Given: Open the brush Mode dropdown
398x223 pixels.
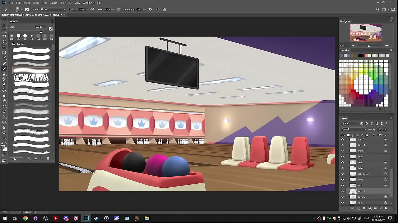Looking at the screenshot, I should pyautogui.click(x=53, y=10).
